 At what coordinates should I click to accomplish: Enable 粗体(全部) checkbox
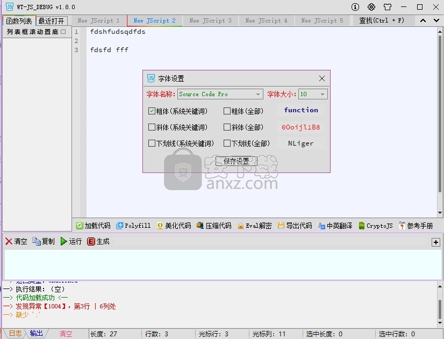point(227,111)
